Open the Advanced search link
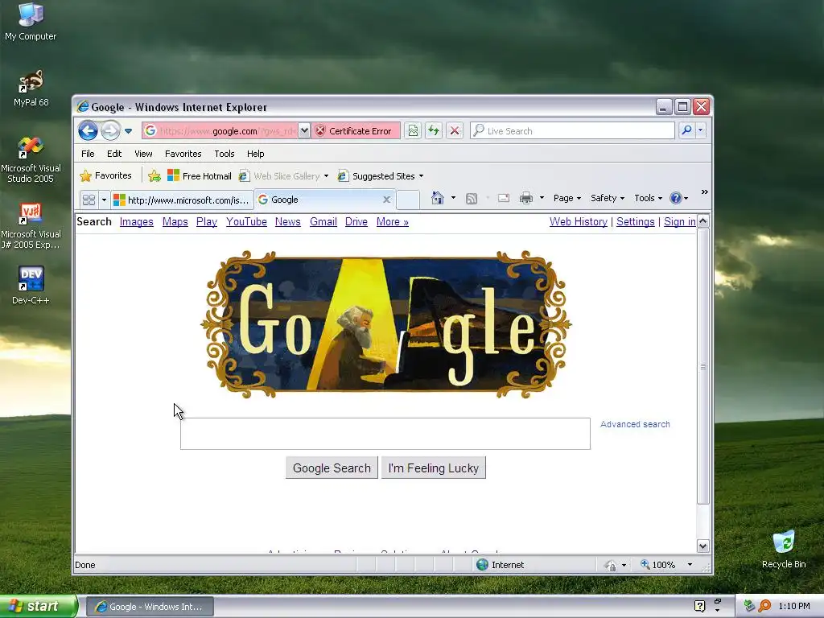This screenshot has height=618, width=824. click(635, 424)
